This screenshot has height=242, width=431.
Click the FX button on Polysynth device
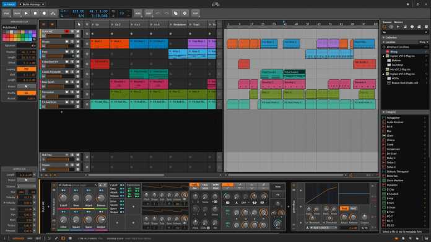pyautogui.click(x=278, y=195)
